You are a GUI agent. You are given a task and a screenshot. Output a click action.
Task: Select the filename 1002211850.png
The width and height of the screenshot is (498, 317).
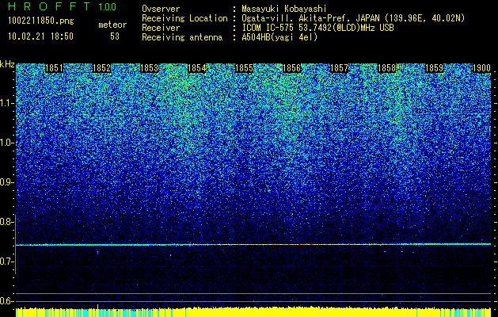click(41, 21)
